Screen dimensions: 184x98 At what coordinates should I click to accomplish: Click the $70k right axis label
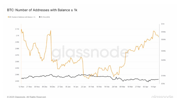(x=163, y=84)
